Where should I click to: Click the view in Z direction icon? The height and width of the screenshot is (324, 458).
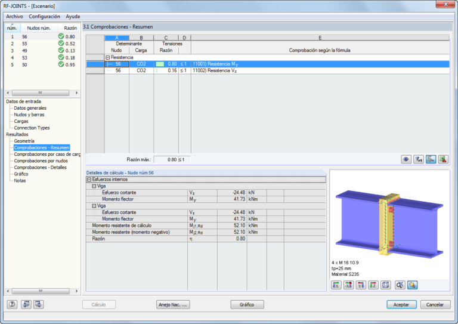[x=373, y=285]
